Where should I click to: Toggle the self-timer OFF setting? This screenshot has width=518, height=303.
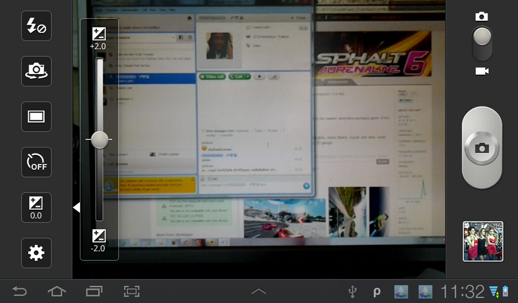36,162
